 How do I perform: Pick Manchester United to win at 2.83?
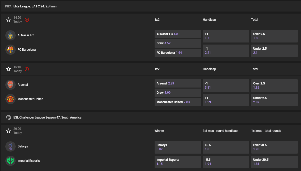pos(178,102)
